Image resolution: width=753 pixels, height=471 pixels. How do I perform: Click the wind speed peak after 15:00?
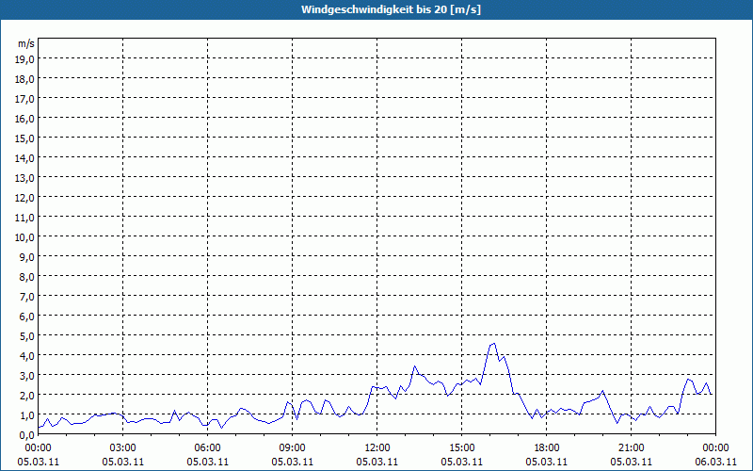tap(492, 344)
